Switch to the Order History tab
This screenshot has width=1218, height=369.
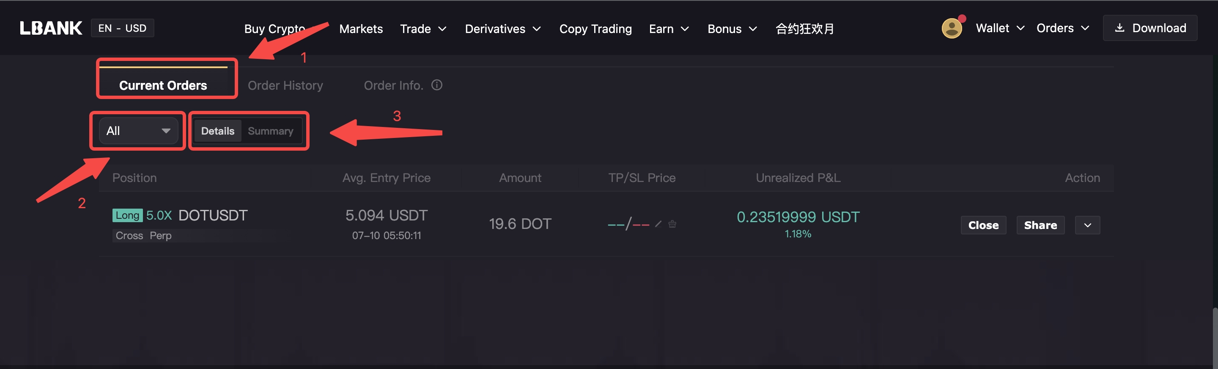coord(285,85)
